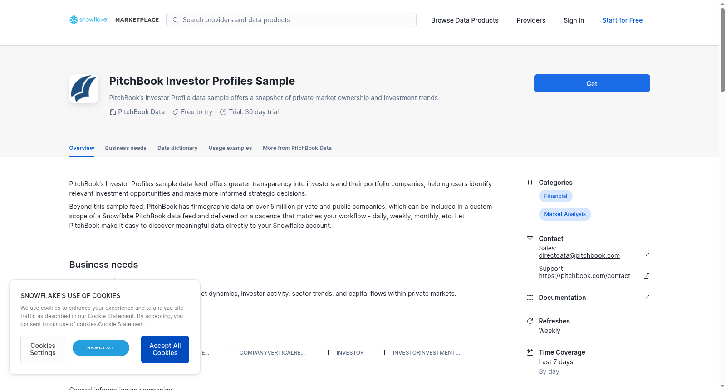Click the REJECT ALL cookies button
This screenshot has height=390, width=726.
tap(101, 348)
